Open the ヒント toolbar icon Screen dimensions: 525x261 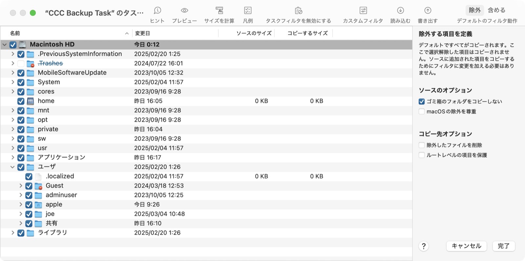coord(157,10)
